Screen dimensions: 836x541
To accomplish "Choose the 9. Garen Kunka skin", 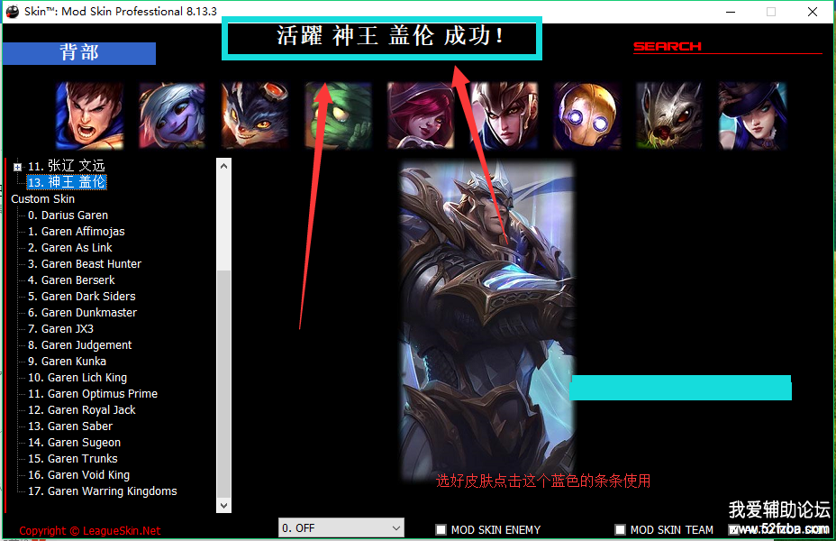I will click(68, 362).
